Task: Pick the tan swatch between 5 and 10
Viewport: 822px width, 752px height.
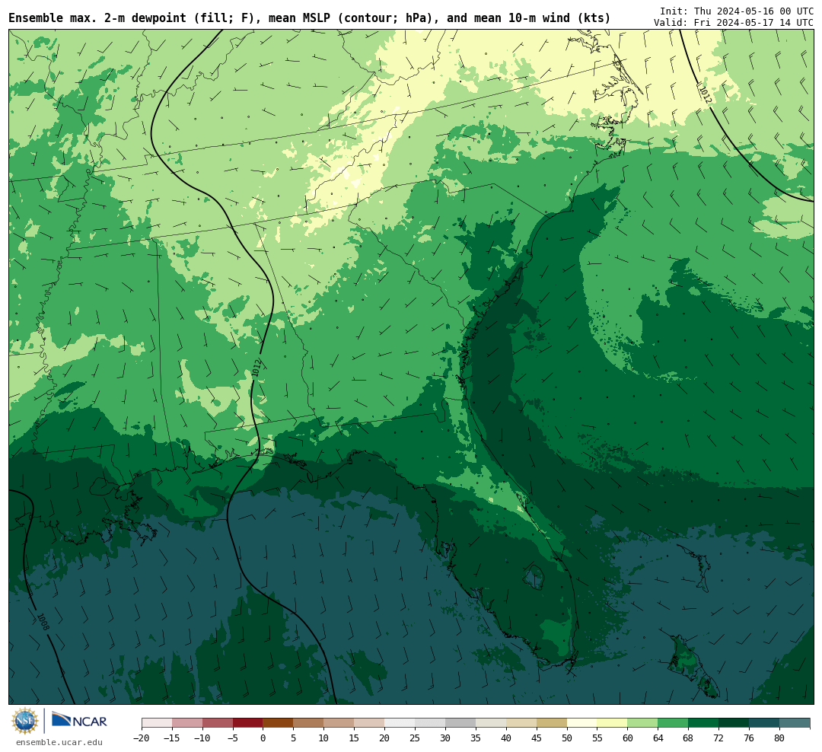Action: (309, 723)
